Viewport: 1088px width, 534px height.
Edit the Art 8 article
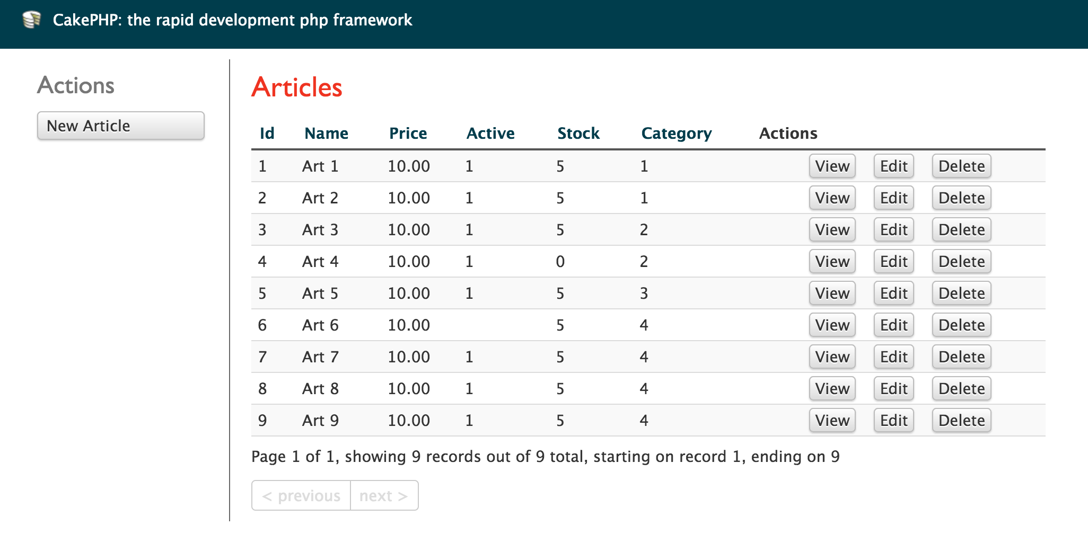click(893, 389)
